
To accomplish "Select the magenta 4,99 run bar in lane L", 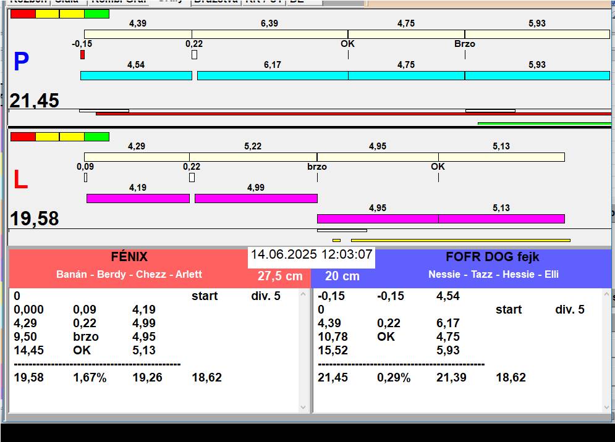I will (255, 198).
